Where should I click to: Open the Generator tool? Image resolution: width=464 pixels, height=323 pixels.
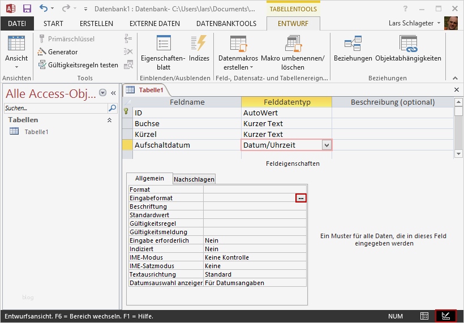coord(58,52)
